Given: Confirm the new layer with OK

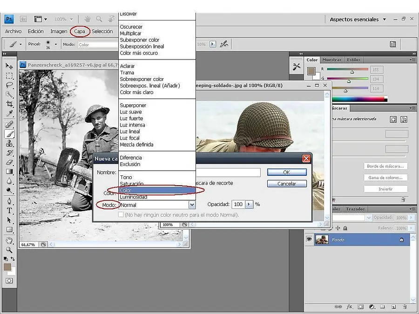Looking at the screenshot, I should (286, 172).
